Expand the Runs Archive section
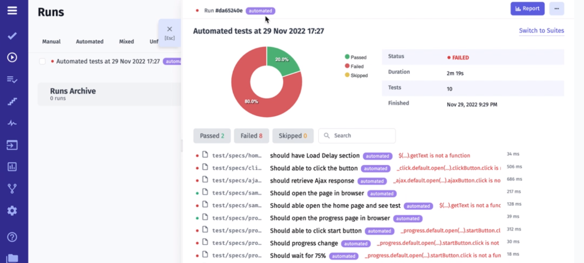The width and height of the screenshot is (584, 263). click(73, 94)
